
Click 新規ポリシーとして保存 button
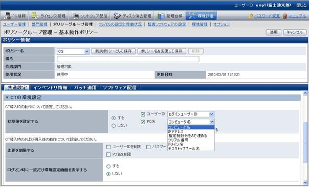pos(113,51)
